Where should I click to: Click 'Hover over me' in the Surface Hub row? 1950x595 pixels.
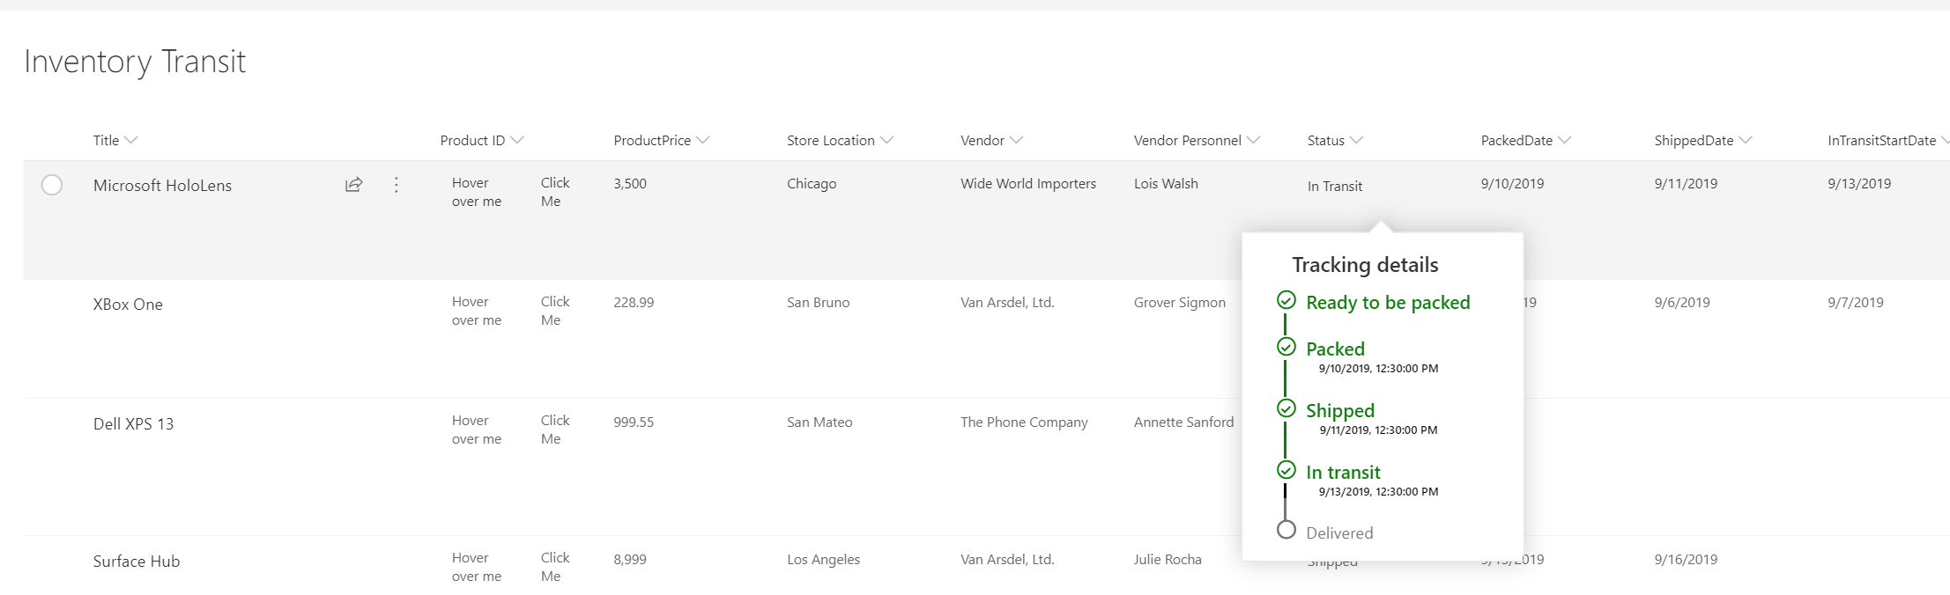tap(477, 567)
